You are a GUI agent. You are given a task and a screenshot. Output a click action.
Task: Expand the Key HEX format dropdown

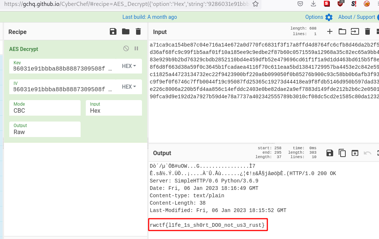click(x=129, y=66)
